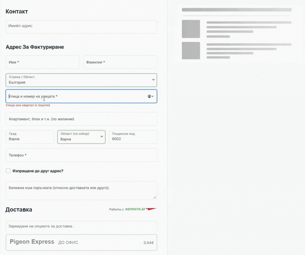
Task: Click the Апартамент, блок optional field
Action: [81, 119]
